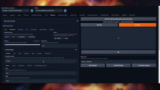Switch to Prompts sub-tab
Viewport: 160px width, 90px height.
point(20,29)
